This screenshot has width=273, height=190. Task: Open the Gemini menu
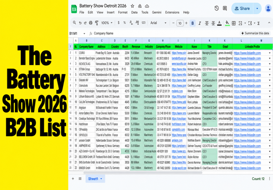coord(157,12)
